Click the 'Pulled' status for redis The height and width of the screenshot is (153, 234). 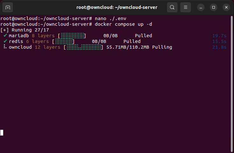(x=132, y=41)
